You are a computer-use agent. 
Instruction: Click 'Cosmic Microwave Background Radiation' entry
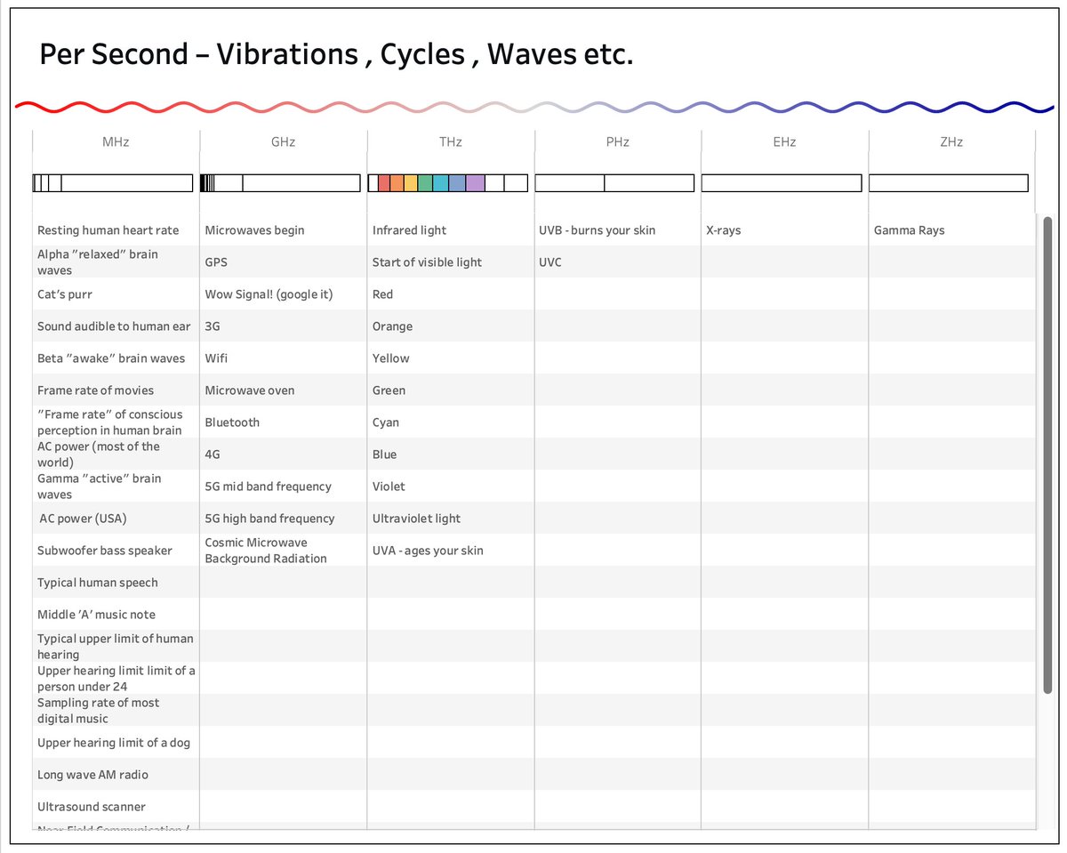[x=266, y=551]
